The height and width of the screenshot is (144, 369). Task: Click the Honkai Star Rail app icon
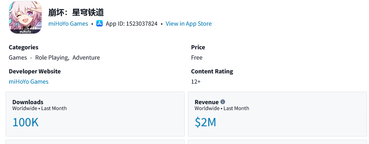25,17
